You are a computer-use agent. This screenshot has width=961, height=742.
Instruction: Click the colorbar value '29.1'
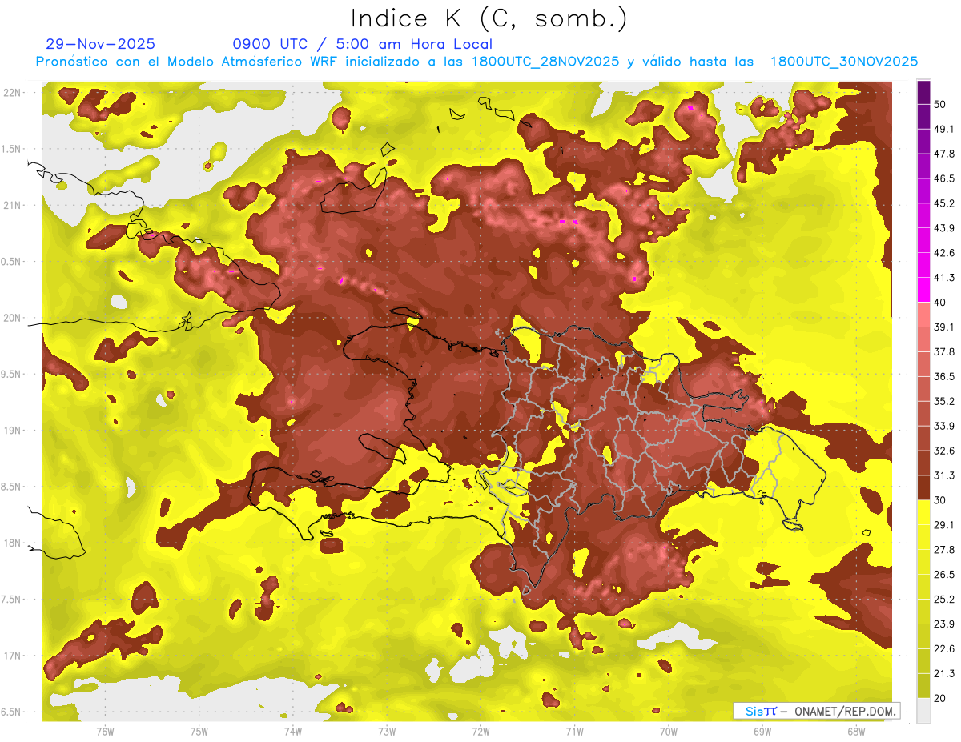tap(944, 525)
